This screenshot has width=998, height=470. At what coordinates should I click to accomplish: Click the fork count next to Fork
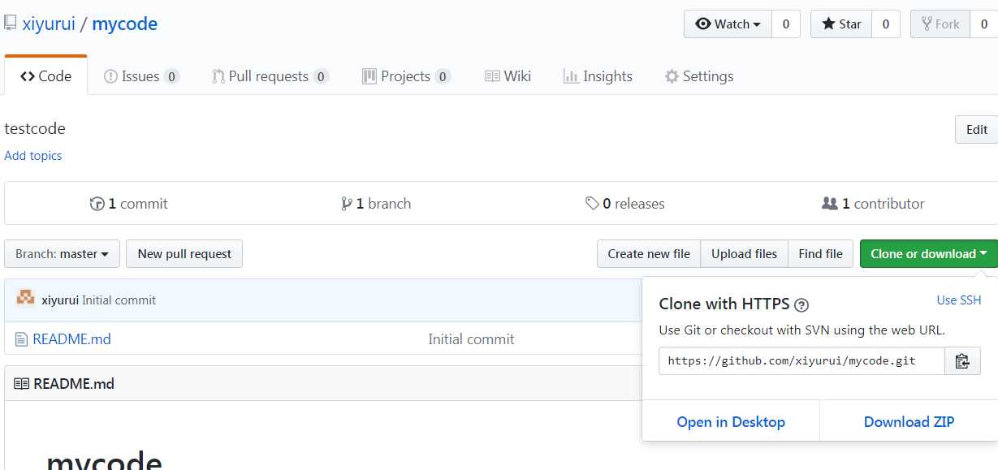click(x=984, y=24)
